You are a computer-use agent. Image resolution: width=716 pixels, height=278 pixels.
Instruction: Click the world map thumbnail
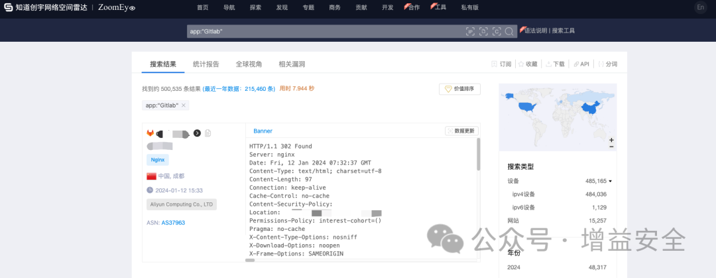point(558,117)
